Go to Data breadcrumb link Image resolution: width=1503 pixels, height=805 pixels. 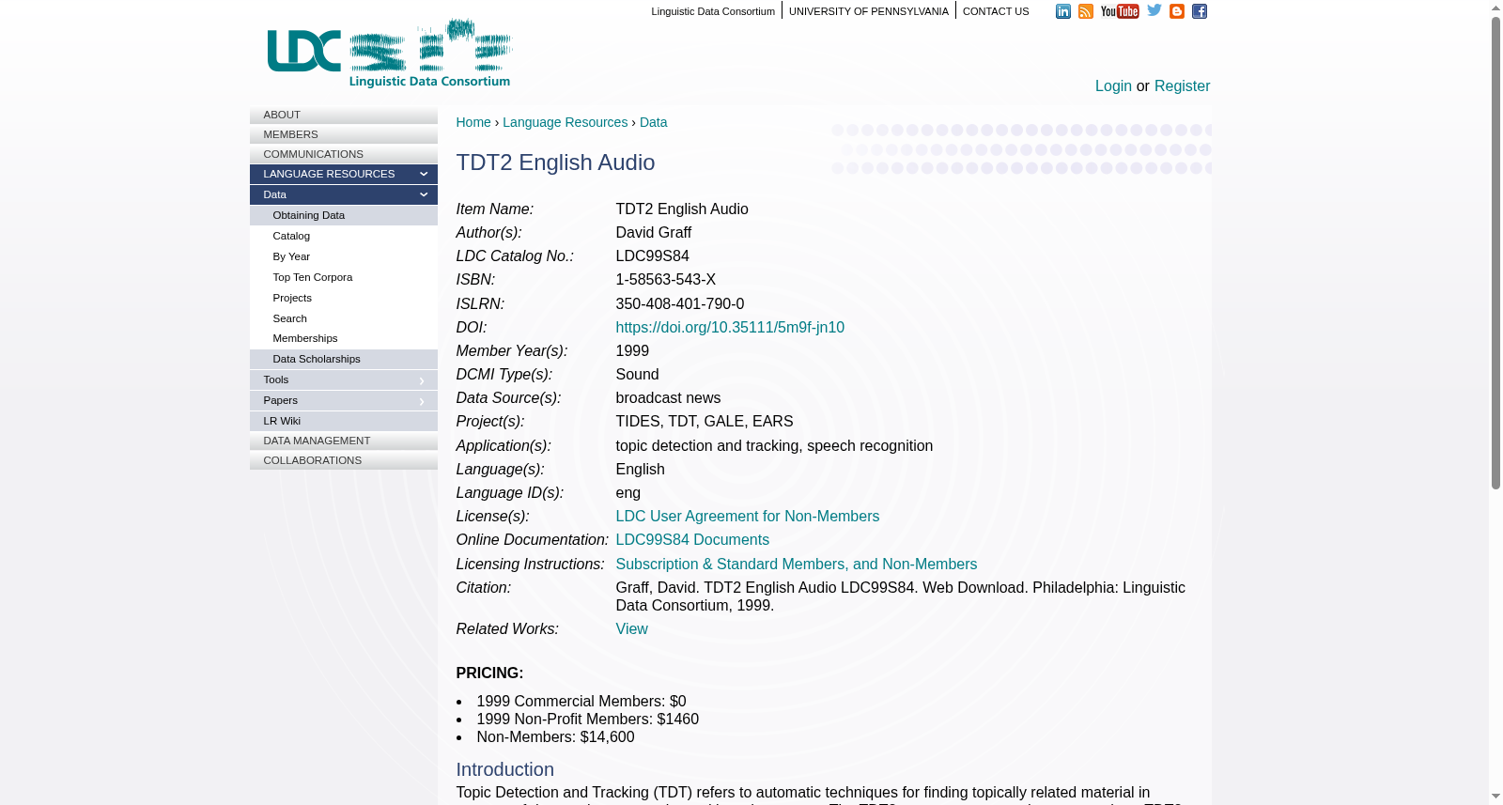tap(653, 122)
